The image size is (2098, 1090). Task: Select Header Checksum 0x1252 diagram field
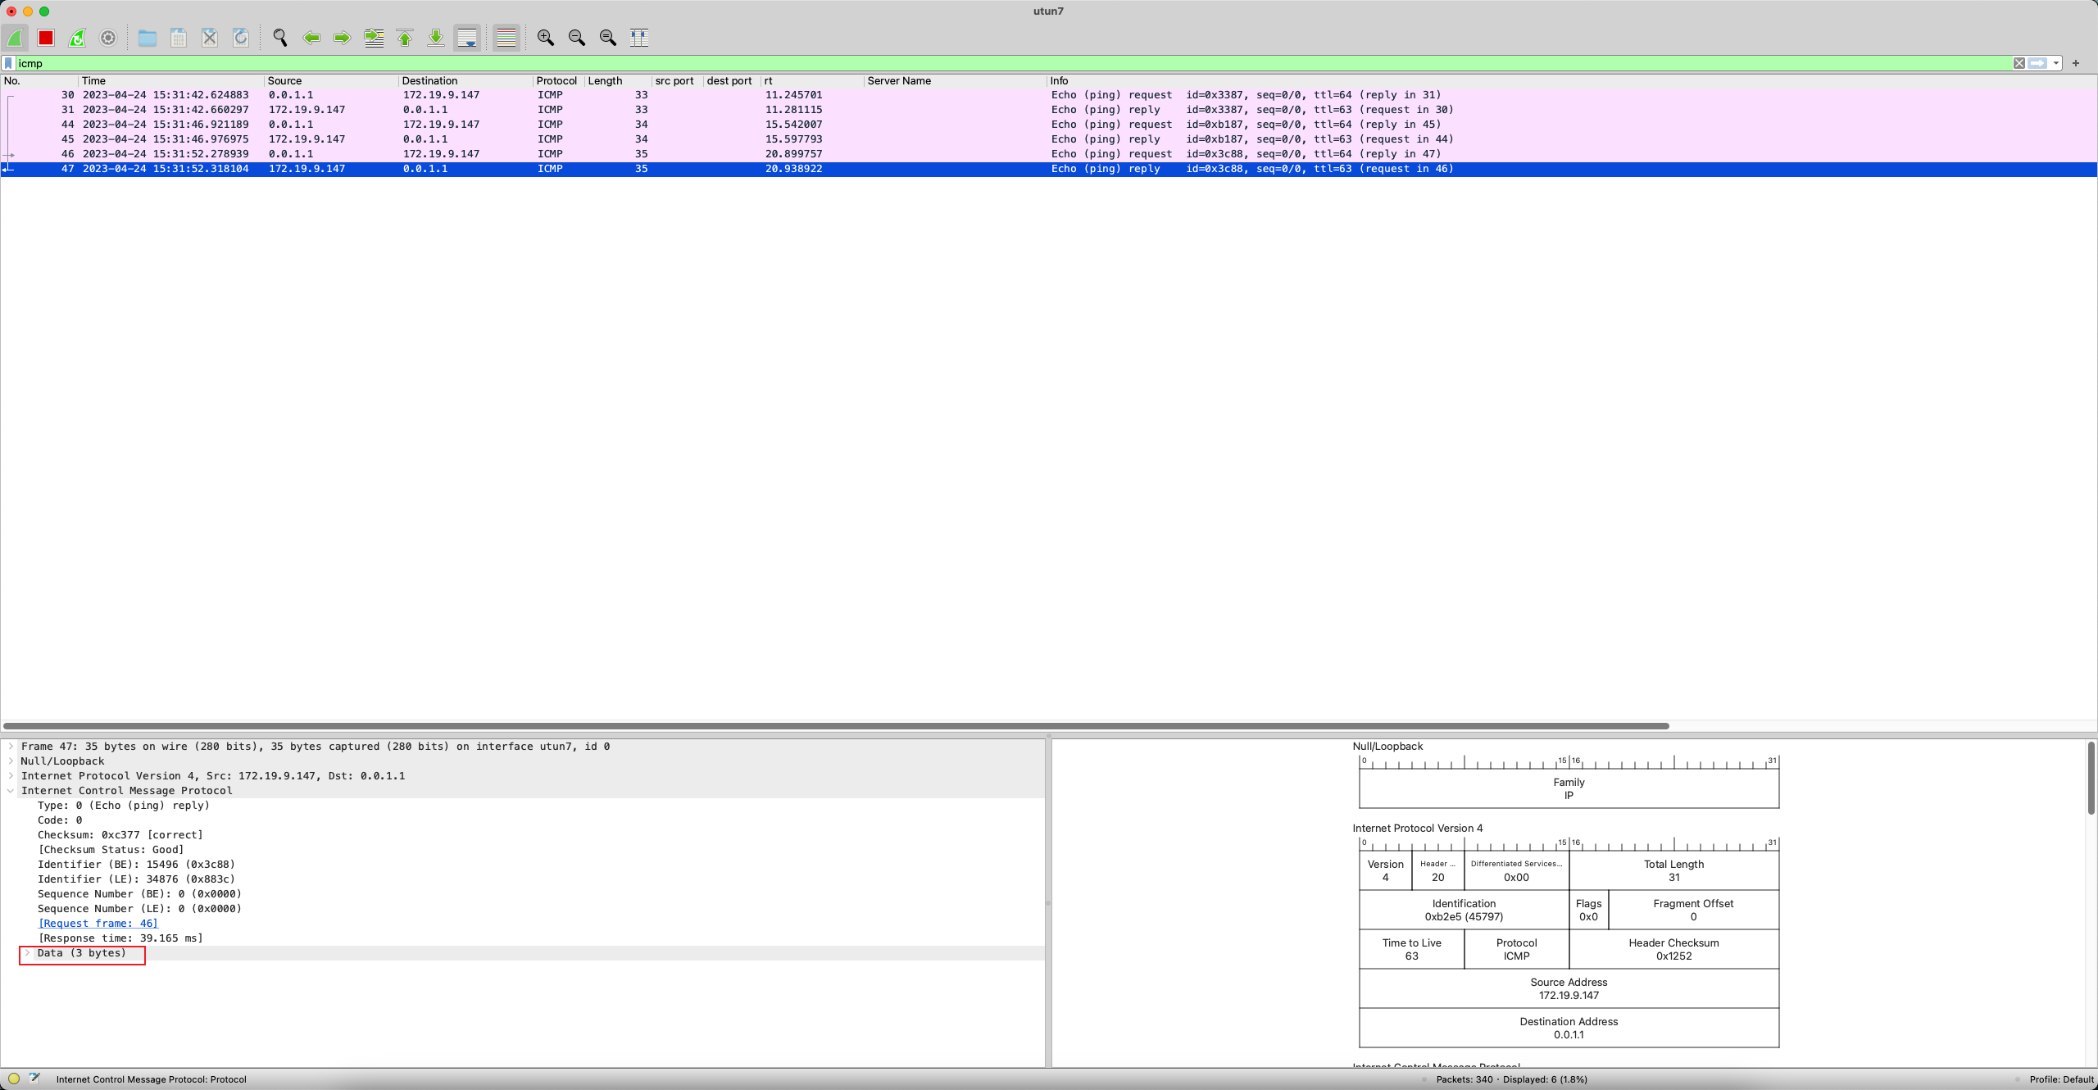(1673, 949)
